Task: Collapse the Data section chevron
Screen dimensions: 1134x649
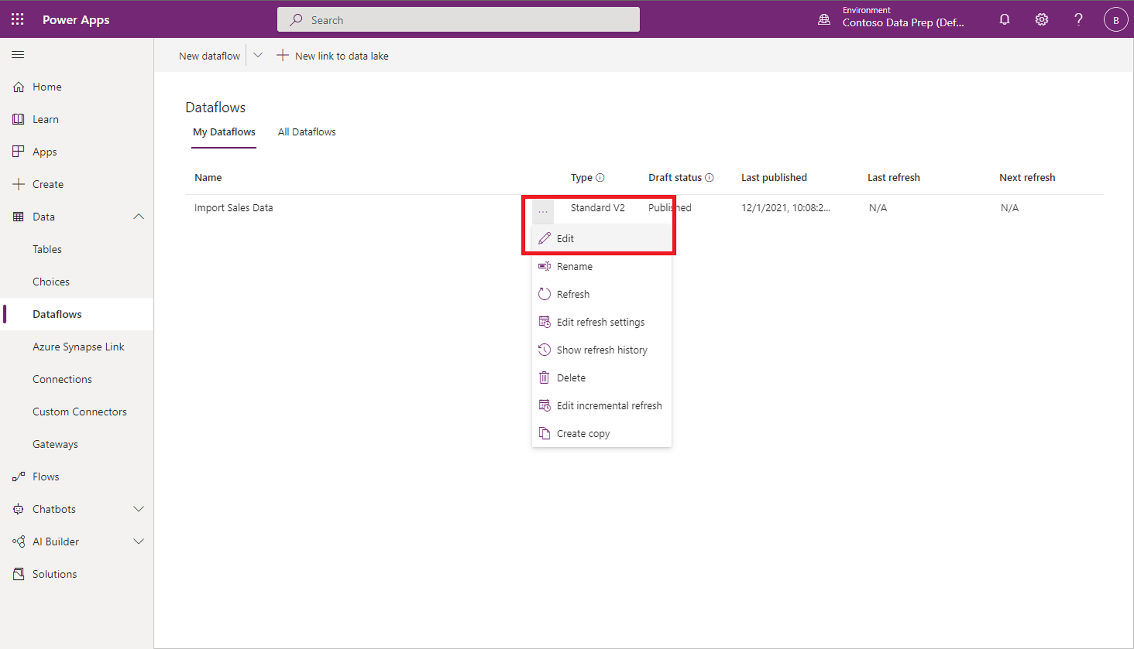Action: (x=139, y=217)
